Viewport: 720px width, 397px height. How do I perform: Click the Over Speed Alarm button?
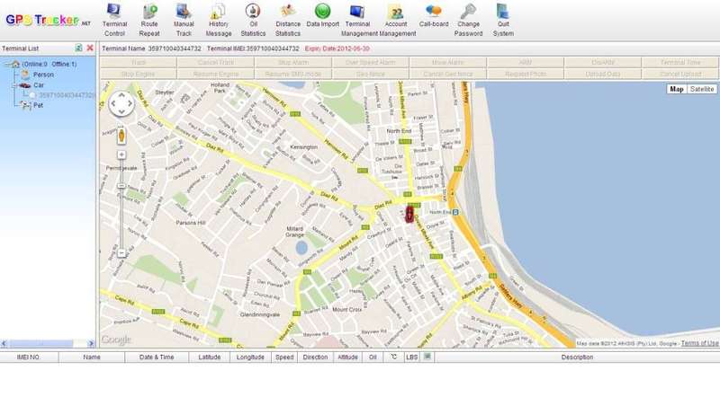click(371, 62)
